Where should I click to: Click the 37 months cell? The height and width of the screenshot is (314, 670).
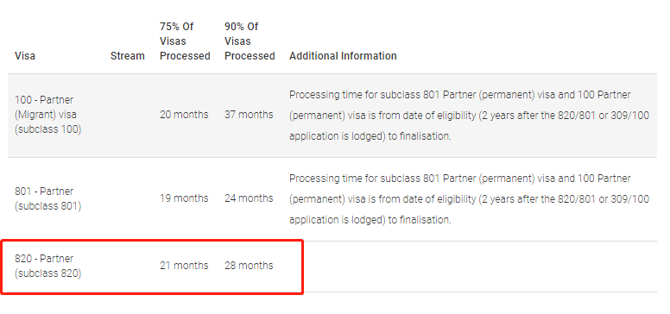[x=249, y=115]
